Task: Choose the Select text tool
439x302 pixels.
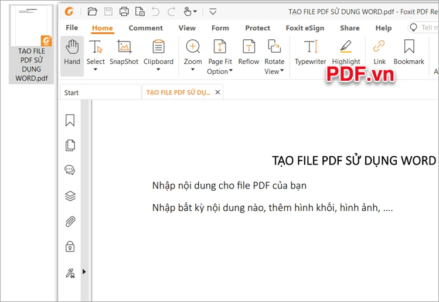Action: click(96, 52)
